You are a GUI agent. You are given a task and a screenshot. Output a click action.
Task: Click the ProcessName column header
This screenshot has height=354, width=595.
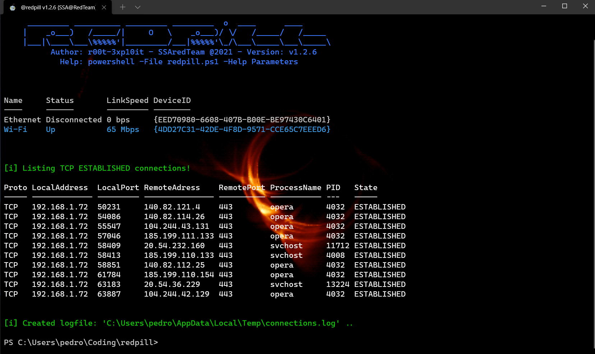point(295,188)
